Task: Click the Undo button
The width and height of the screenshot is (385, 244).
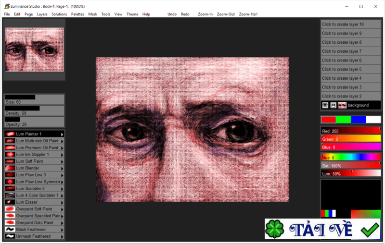Action: click(x=172, y=14)
